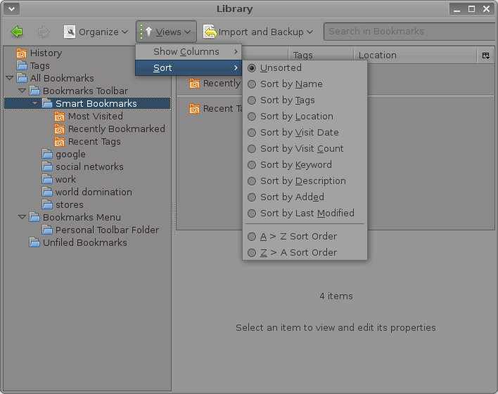Close the Views dropdown menu button
The width and height of the screenshot is (498, 394).
tap(166, 32)
